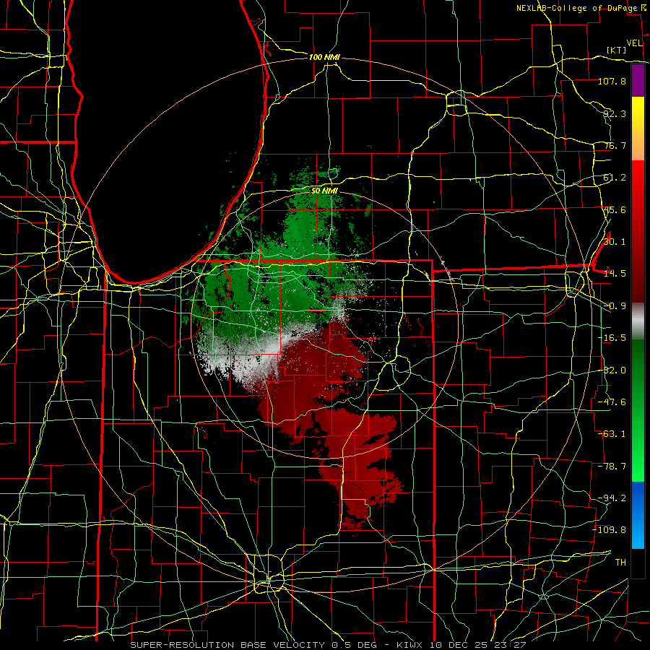Viewport: 650px width, 650px height.
Task: Pick the black TH segment of the color bar
Action: pos(638,563)
